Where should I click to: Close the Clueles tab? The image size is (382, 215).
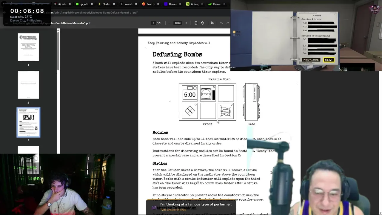click(x=114, y=4)
